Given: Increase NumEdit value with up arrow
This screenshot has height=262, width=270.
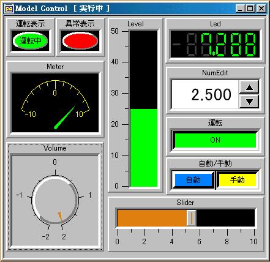Looking at the screenshot, I should pyautogui.click(x=249, y=88).
